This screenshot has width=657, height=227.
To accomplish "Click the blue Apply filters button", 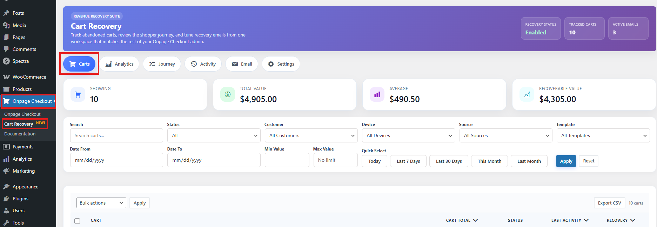I will [x=566, y=161].
